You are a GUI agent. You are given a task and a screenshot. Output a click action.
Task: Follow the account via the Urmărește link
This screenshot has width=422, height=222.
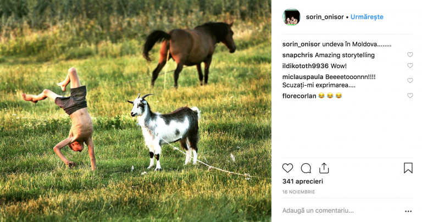point(367,17)
